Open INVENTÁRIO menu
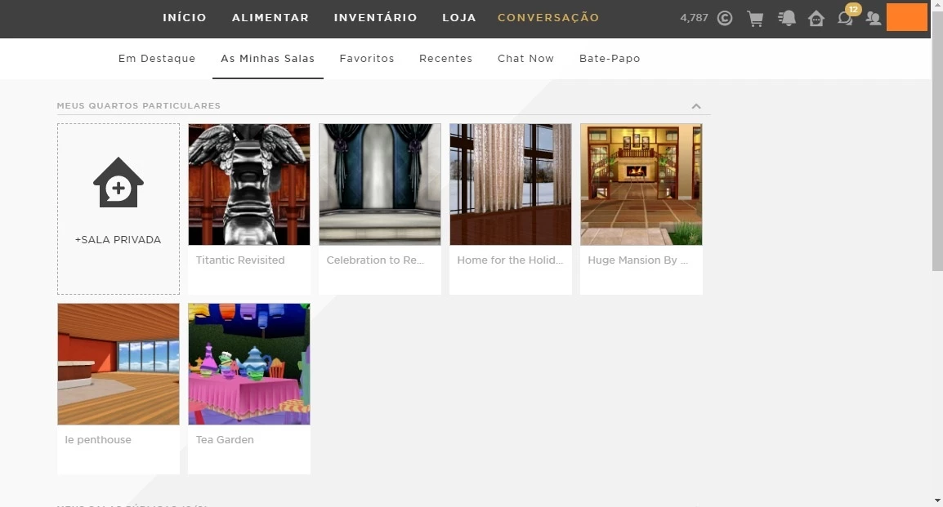The height and width of the screenshot is (507, 943). (x=376, y=18)
